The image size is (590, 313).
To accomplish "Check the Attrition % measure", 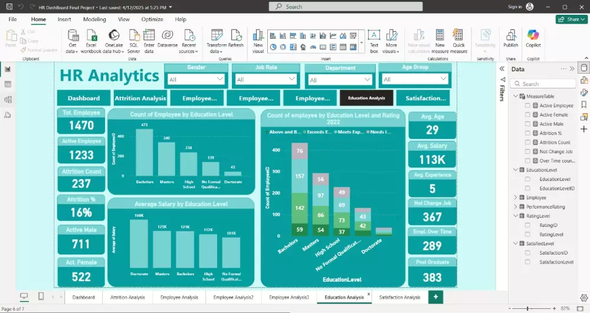I will [x=527, y=133].
